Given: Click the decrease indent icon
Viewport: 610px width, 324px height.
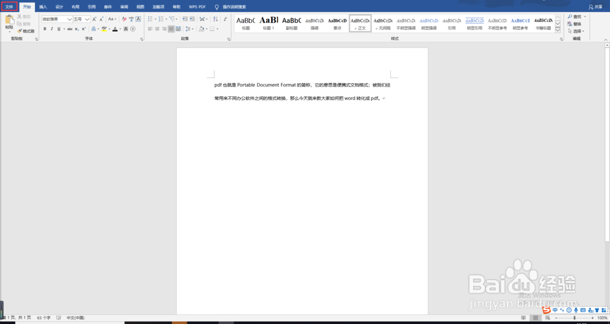Looking at the screenshot, I should click(185, 19).
